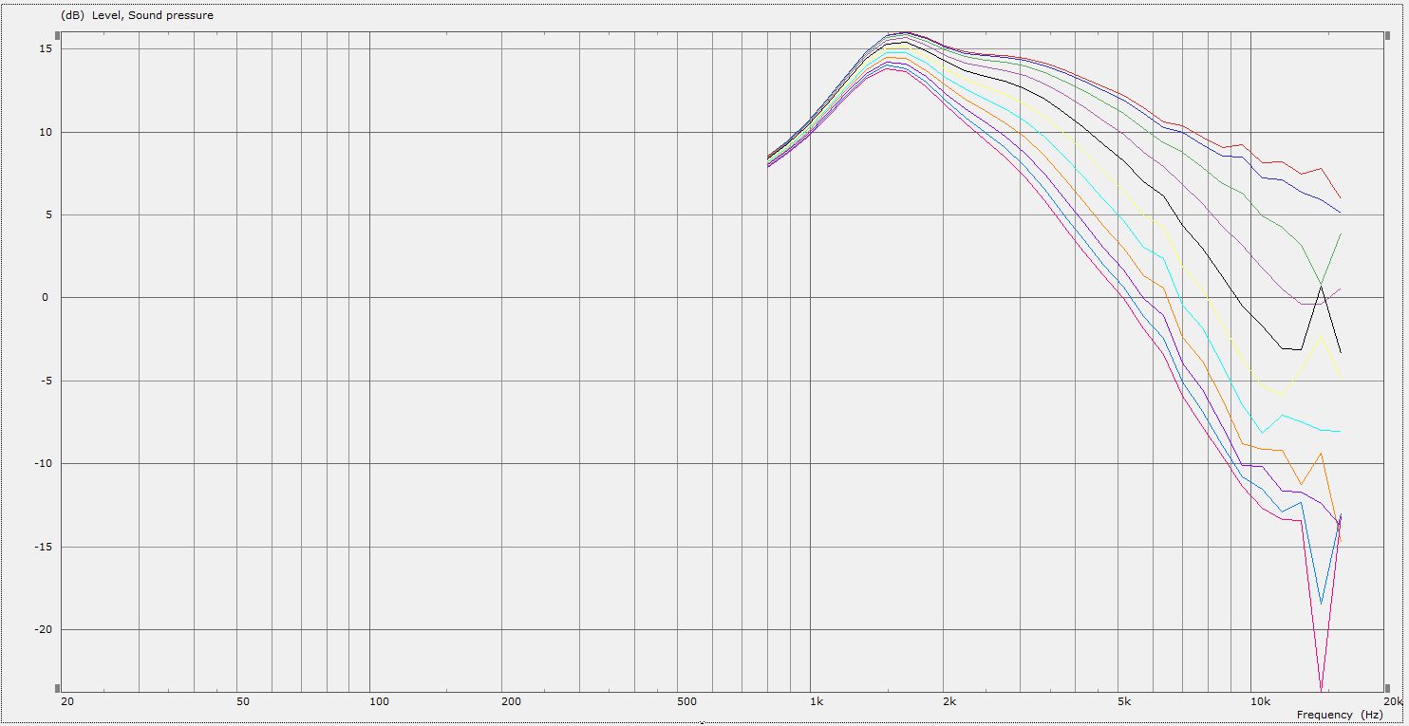The height and width of the screenshot is (726, 1409).
Task: Select the 15 dB vertical axis label
Action: (x=45, y=49)
